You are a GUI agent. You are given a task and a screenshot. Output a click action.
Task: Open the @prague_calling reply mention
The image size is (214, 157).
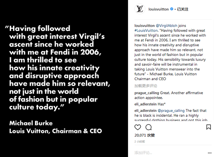(171, 111)
